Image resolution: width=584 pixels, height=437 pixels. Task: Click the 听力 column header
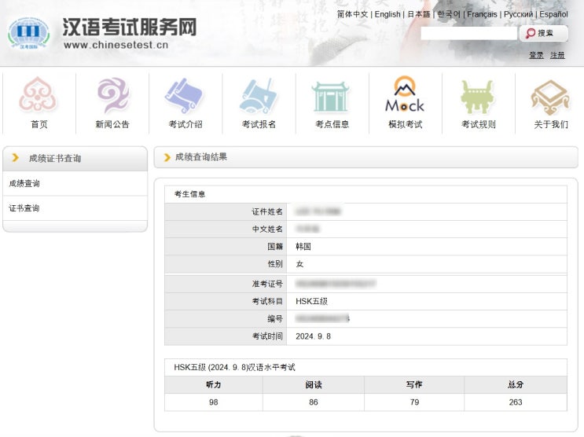[214, 384]
